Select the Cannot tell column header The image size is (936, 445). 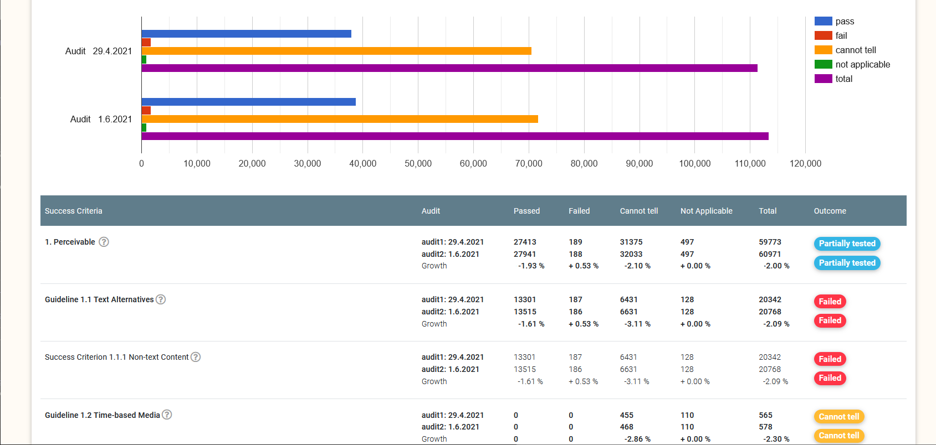click(x=639, y=211)
